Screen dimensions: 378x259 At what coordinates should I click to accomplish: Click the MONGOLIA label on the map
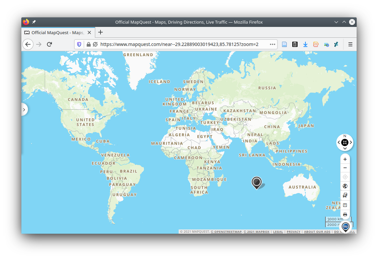(x=273, y=113)
